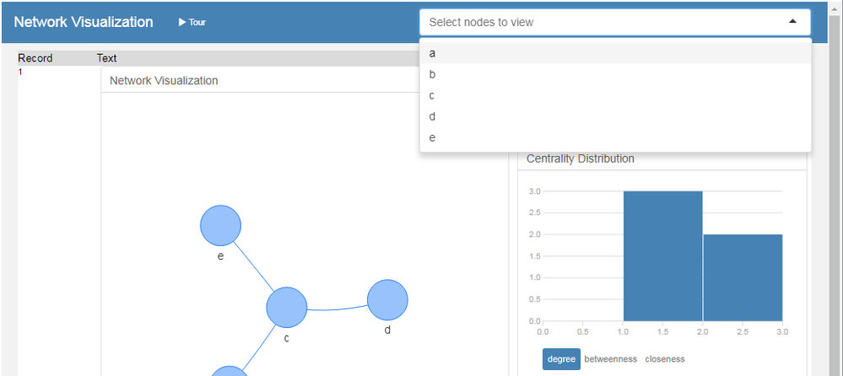Click the Record column header
Screen dimensions: 843x376
[x=35, y=58]
